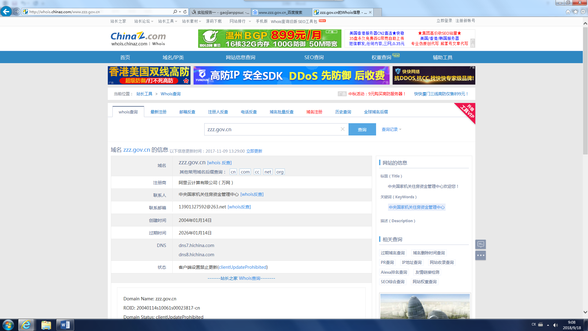Image resolution: width=588 pixels, height=331 pixels.
Task: Open the IE favorites star icon
Action: (575, 12)
